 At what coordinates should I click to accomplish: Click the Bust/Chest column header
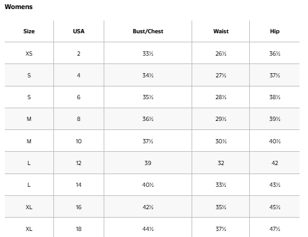[148, 31]
